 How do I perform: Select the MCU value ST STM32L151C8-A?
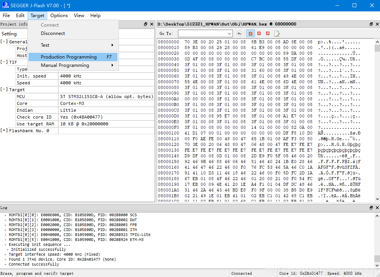[107, 97]
